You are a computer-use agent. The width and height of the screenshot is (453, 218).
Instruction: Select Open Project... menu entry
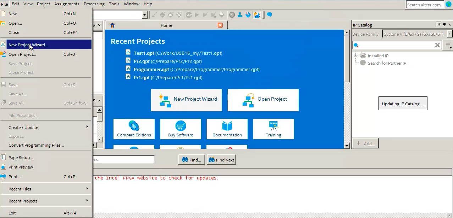coord(46,54)
